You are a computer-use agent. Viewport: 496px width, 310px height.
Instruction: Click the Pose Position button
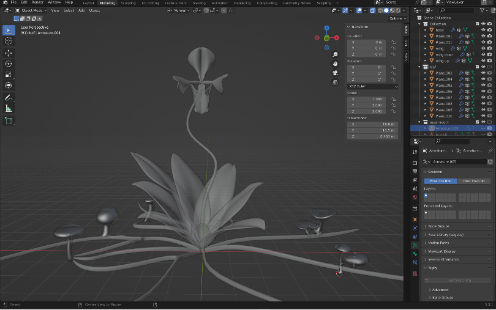[441, 181]
